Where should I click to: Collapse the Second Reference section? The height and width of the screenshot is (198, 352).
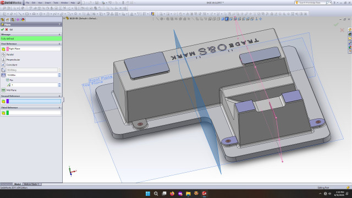click(59, 96)
